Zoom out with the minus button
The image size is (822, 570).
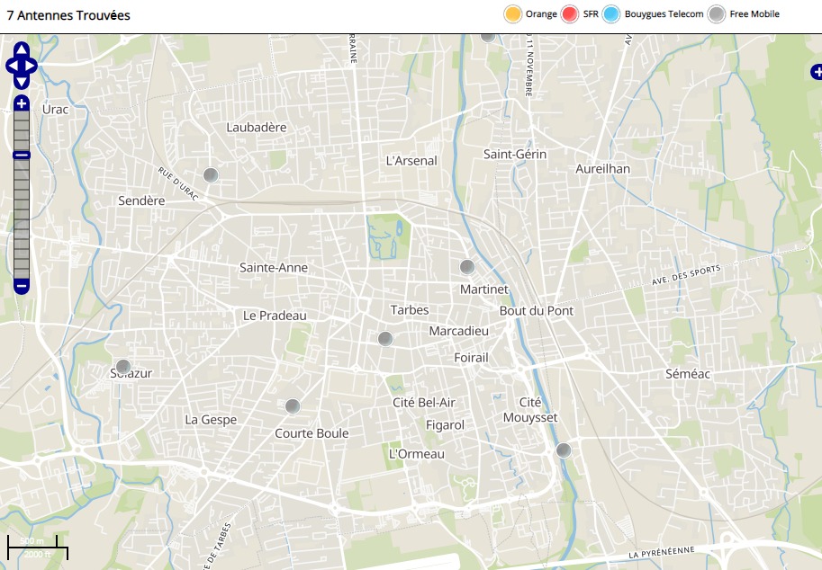click(22, 287)
